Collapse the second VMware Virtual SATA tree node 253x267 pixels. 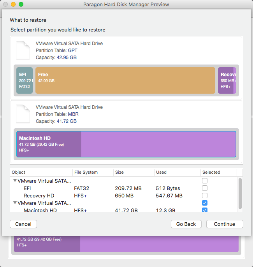coord(15,203)
